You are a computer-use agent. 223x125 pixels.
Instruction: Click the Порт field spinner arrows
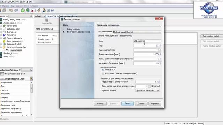point(161,45)
